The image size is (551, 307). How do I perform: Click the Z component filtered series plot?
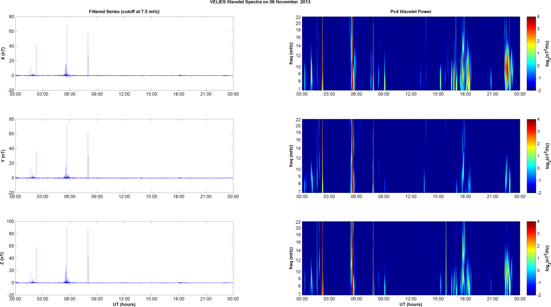point(124,258)
